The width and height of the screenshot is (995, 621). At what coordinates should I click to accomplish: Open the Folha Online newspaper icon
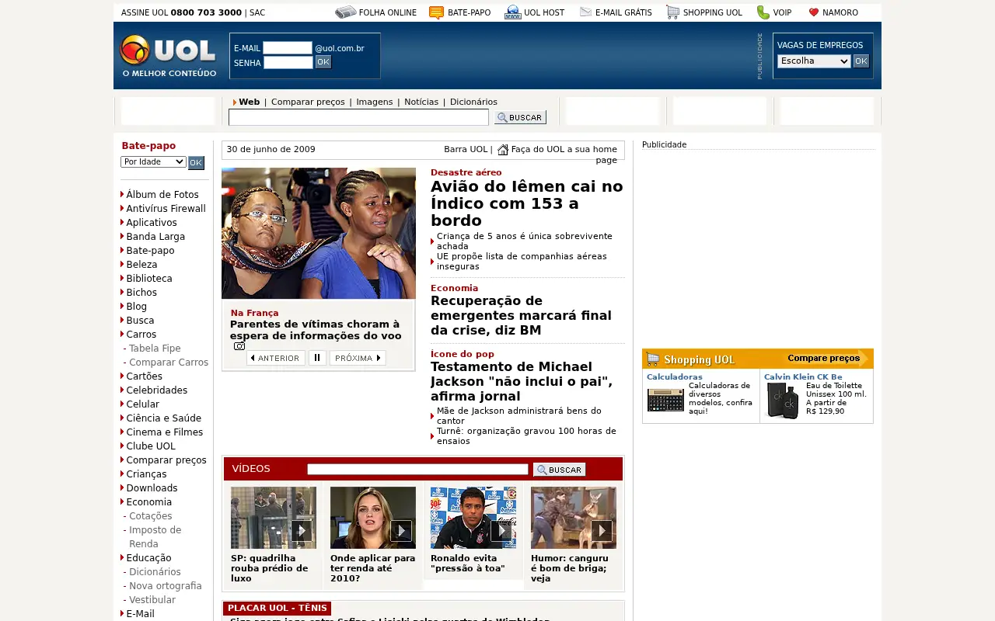pyautogui.click(x=345, y=12)
